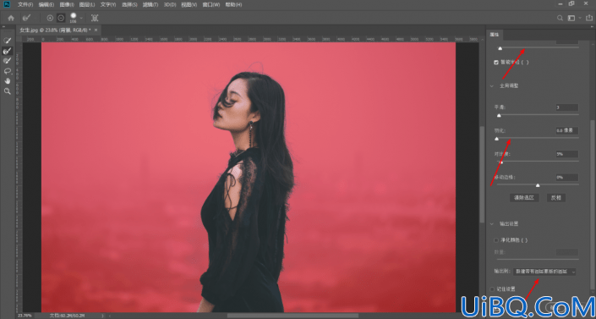Open the 图层(L) menu
596x319 pixels.
tap(87, 4)
